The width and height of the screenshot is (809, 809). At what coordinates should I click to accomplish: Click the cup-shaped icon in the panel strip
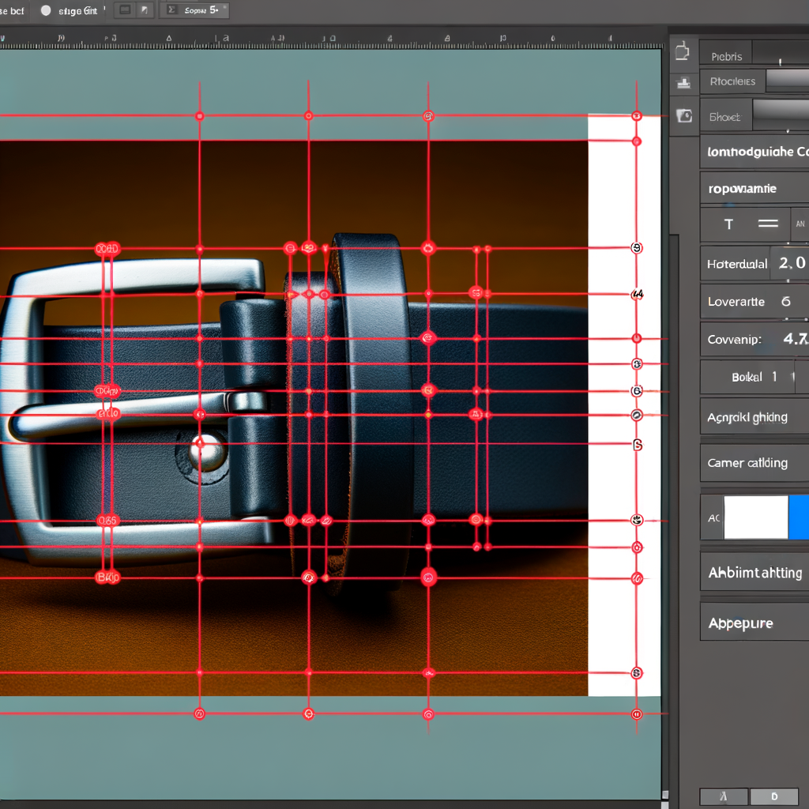(x=683, y=52)
